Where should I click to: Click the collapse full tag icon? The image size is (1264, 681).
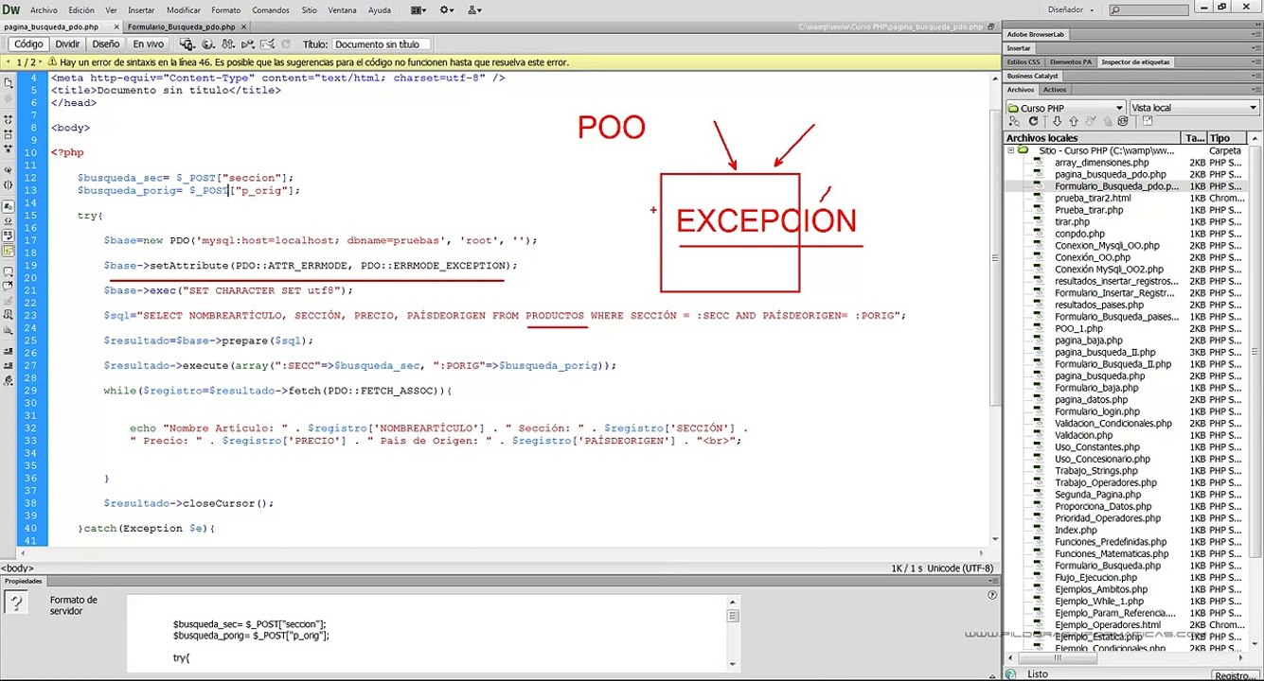(x=9, y=120)
